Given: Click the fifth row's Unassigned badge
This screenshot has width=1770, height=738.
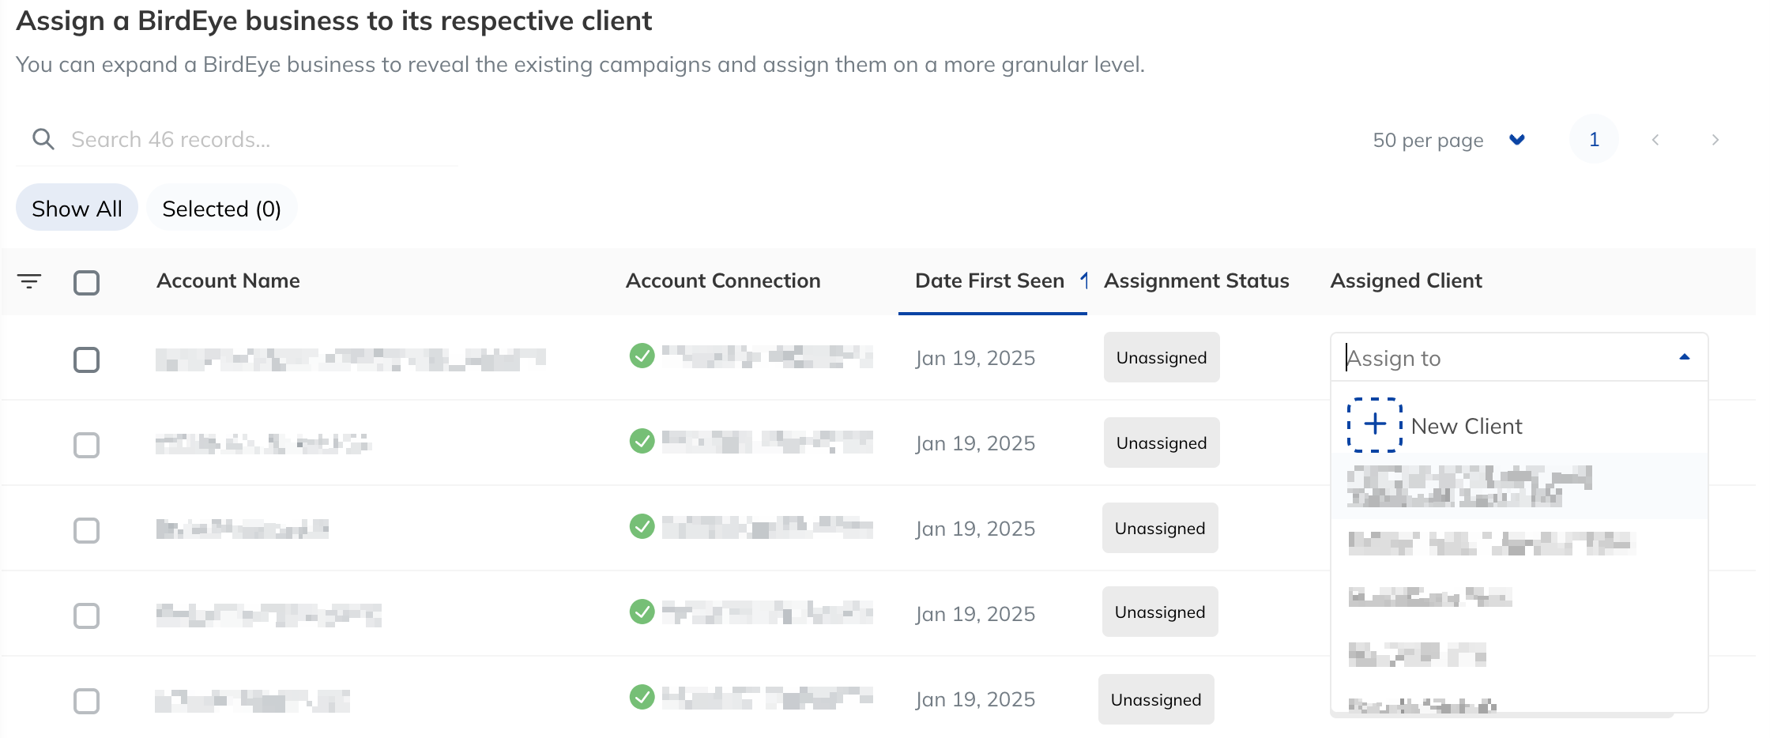Looking at the screenshot, I should tap(1156, 699).
